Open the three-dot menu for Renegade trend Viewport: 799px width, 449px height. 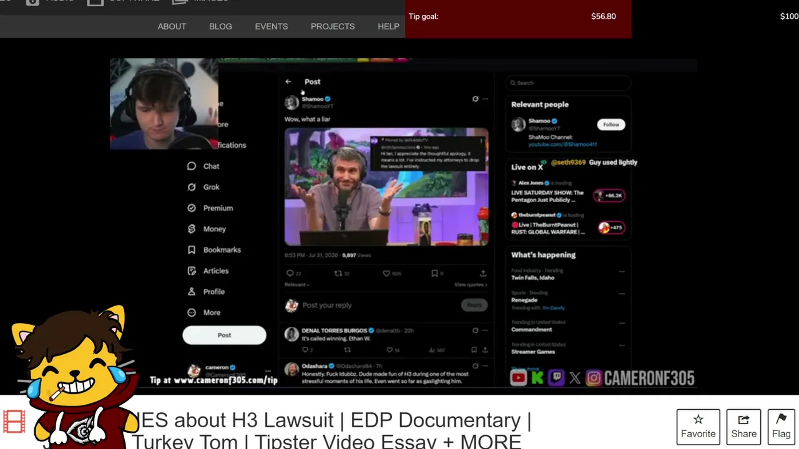[x=622, y=294]
